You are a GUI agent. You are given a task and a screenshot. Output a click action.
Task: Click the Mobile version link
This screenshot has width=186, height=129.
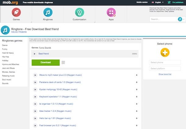tap(142, 2)
